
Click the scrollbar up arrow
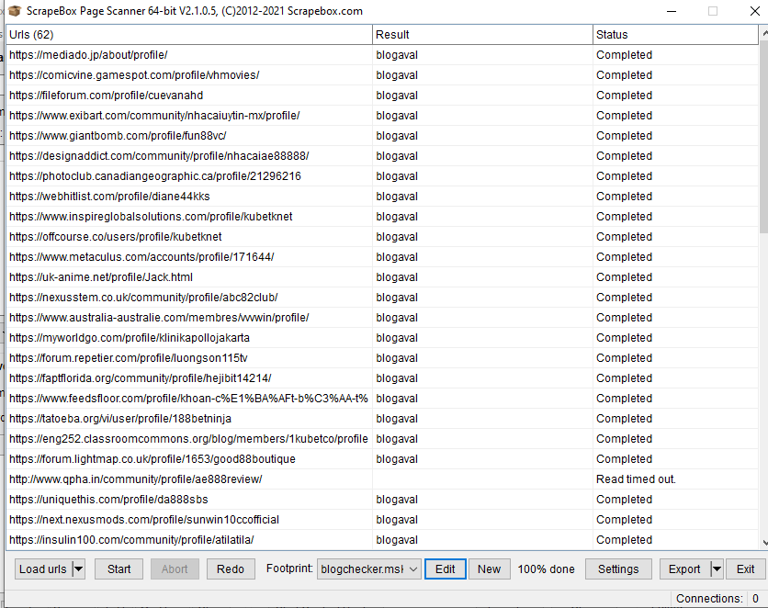tap(764, 33)
